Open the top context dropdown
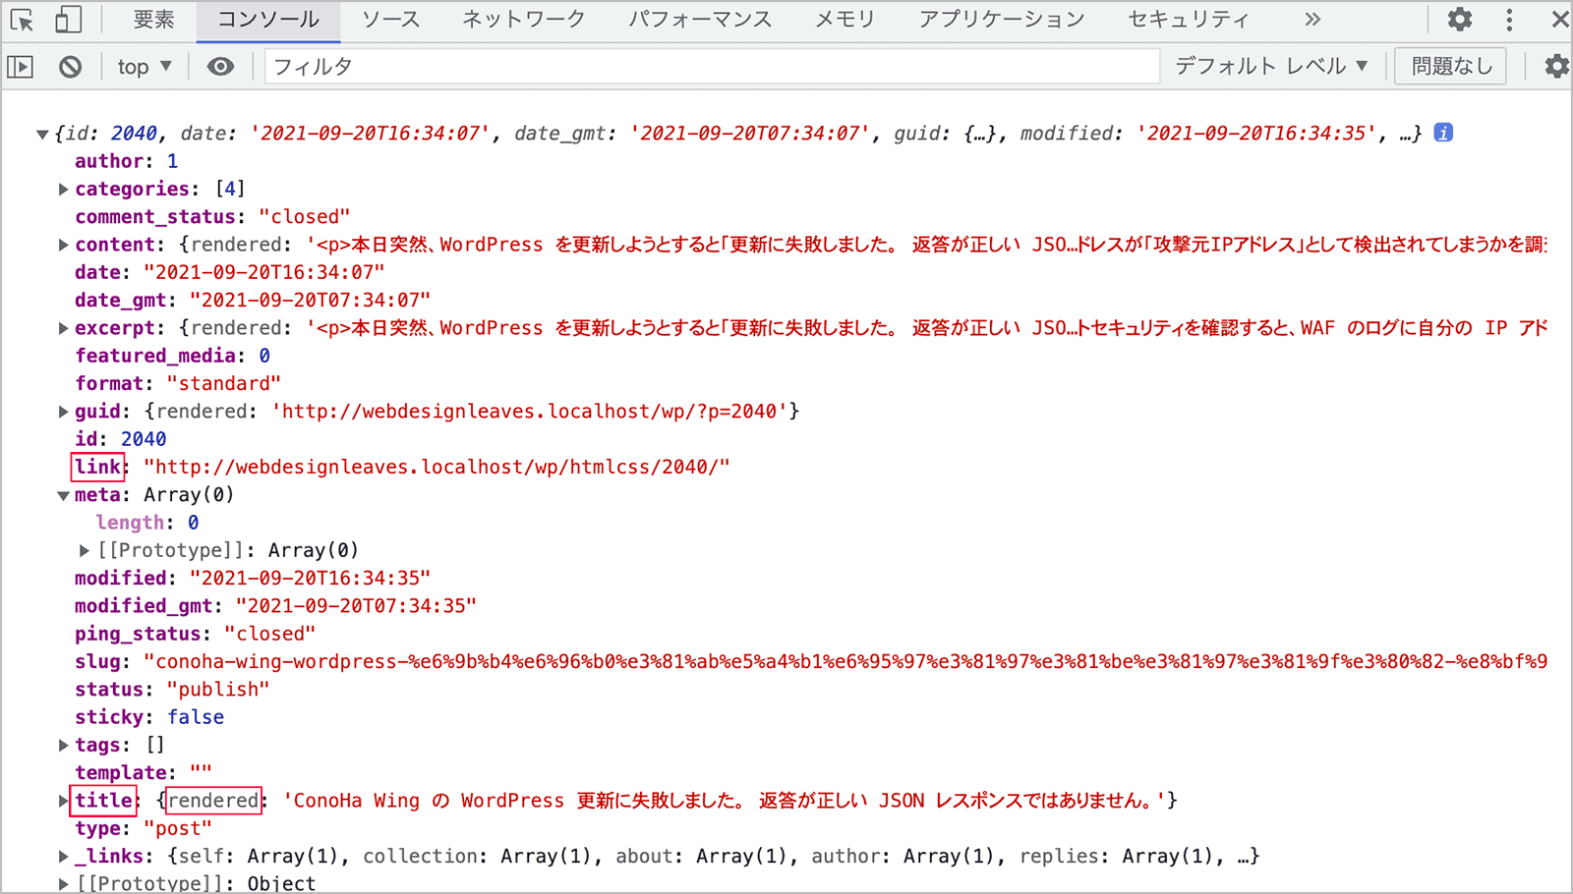The height and width of the screenshot is (894, 1573). tap(145, 67)
